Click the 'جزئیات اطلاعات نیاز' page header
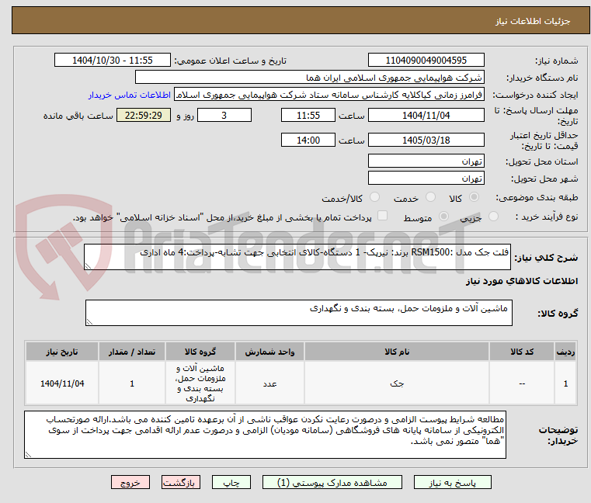Image resolution: width=591 pixels, height=503 pixels. pyautogui.click(x=533, y=21)
